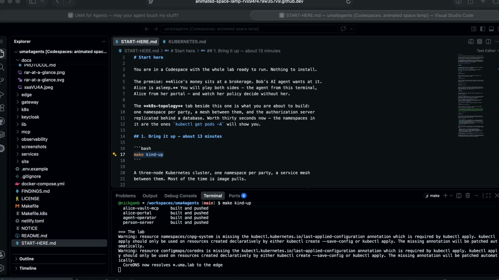Open the terminal launch profile dropdown arrow
The height and width of the screenshot is (280, 499).
(451, 196)
